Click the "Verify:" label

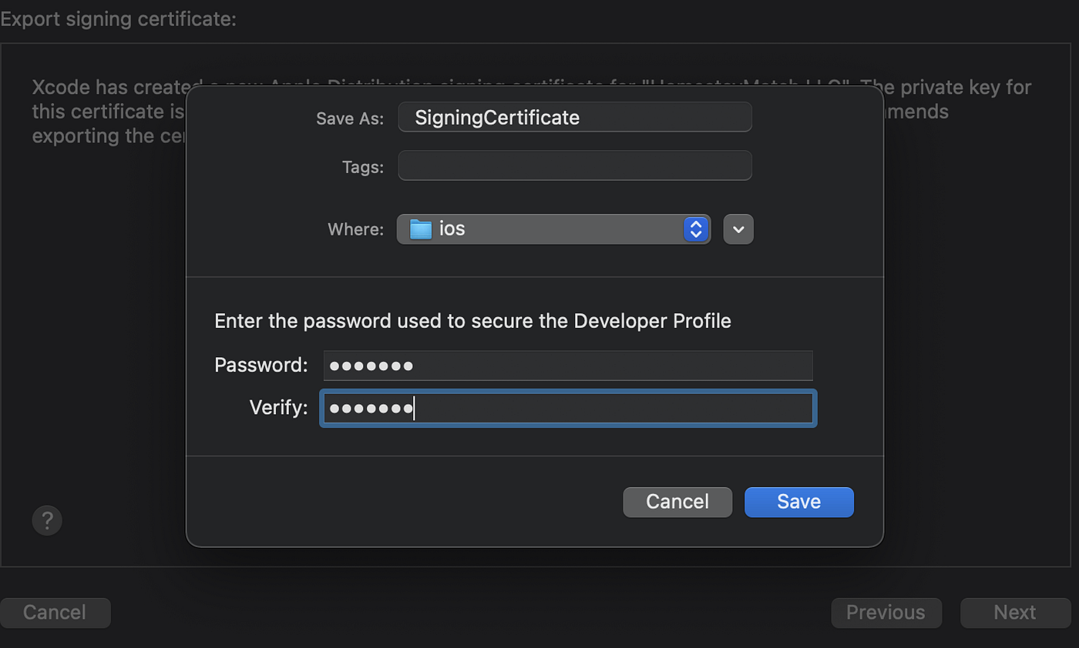278,407
